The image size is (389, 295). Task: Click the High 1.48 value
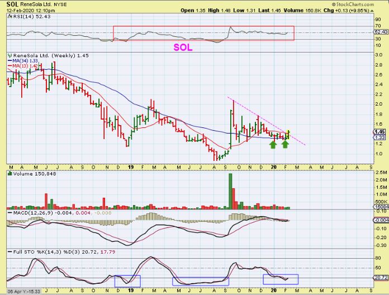219,11
